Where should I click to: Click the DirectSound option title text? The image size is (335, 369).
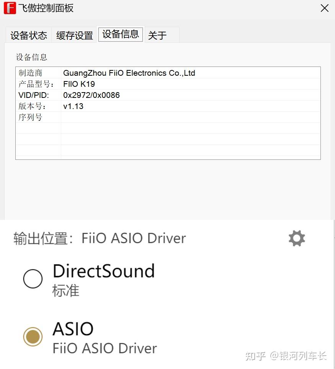coord(104,271)
